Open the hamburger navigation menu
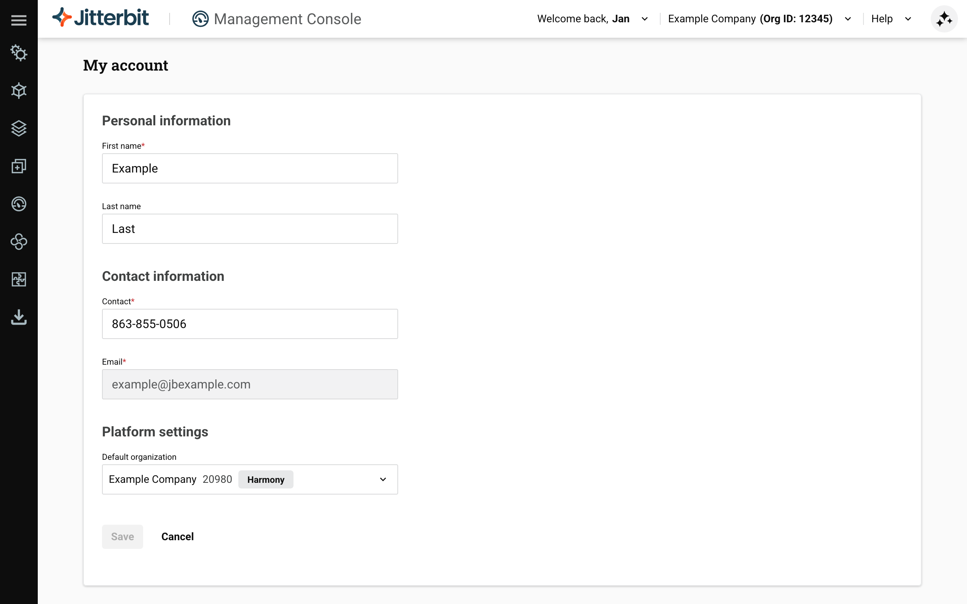The width and height of the screenshot is (967, 604). click(x=19, y=20)
